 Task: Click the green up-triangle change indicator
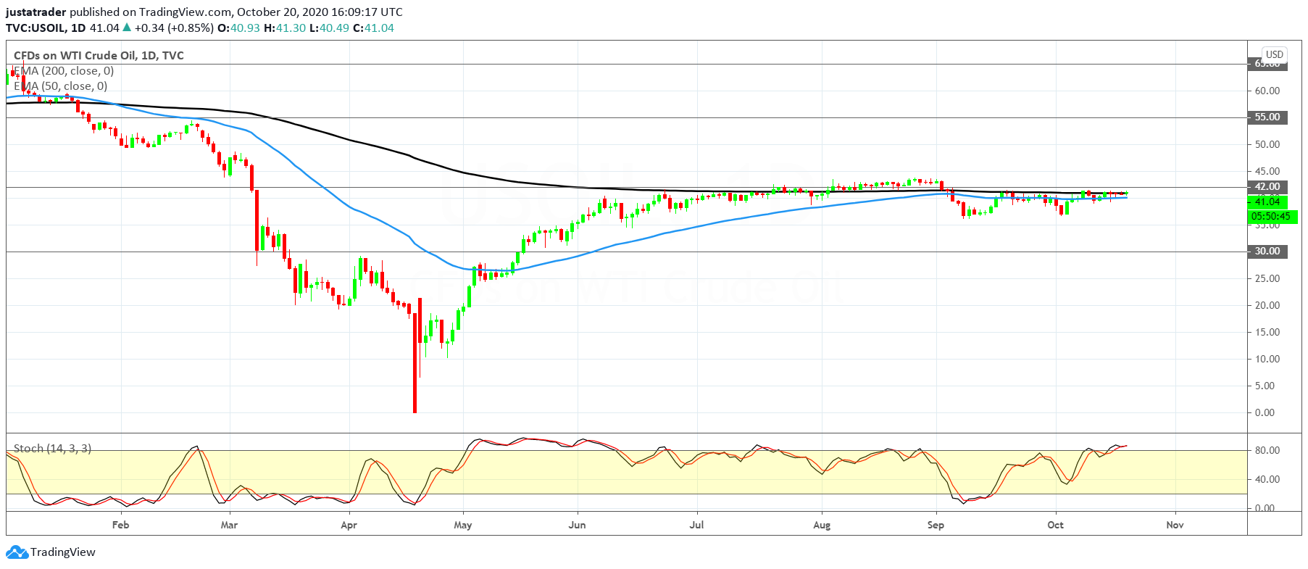[x=127, y=28]
